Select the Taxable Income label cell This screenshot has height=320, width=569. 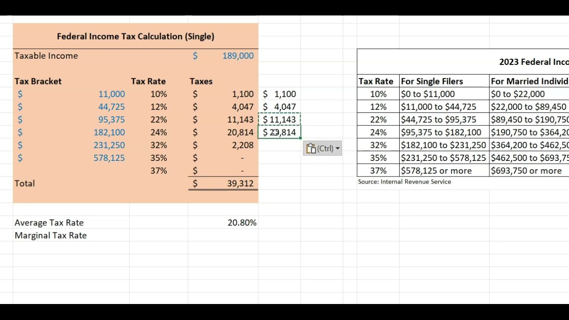point(71,56)
